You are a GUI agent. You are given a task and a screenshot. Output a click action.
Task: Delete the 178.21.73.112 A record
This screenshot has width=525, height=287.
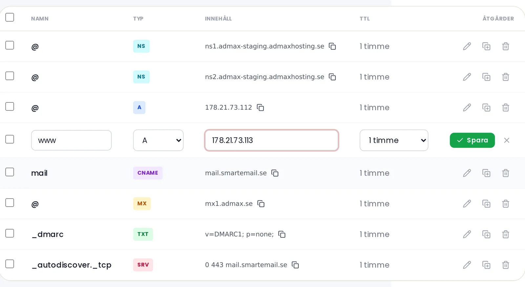pyautogui.click(x=506, y=107)
